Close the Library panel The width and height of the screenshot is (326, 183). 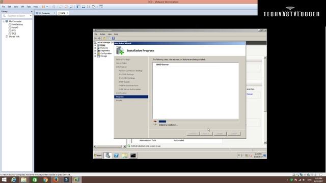click(x=32, y=12)
